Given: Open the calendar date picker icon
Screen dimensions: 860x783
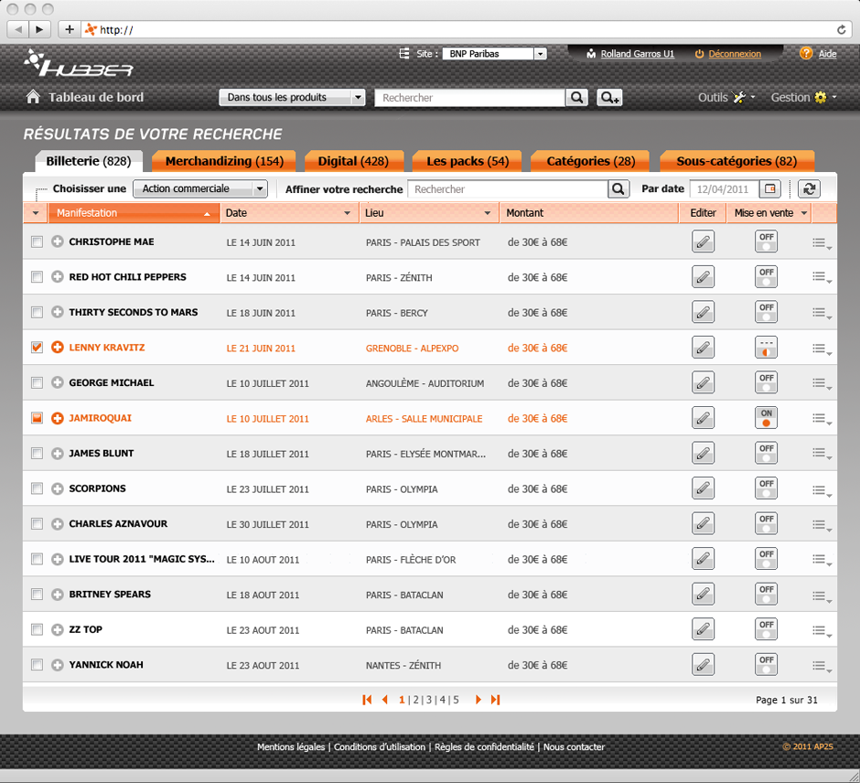Looking at the screenshot, I should click(x=770, y=189).
